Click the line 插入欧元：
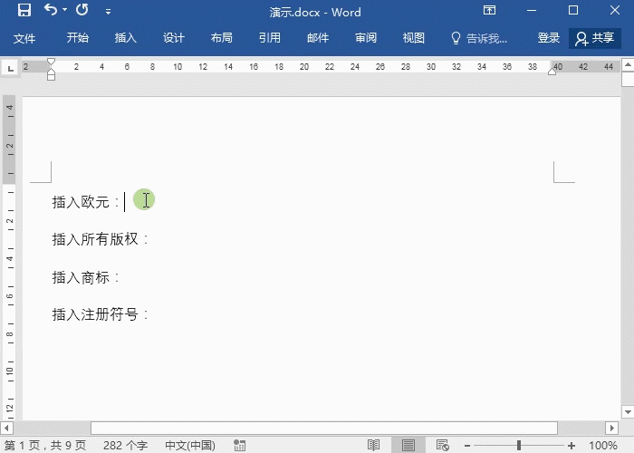This screenshot has width=634, height=453. tap(86, 202)
